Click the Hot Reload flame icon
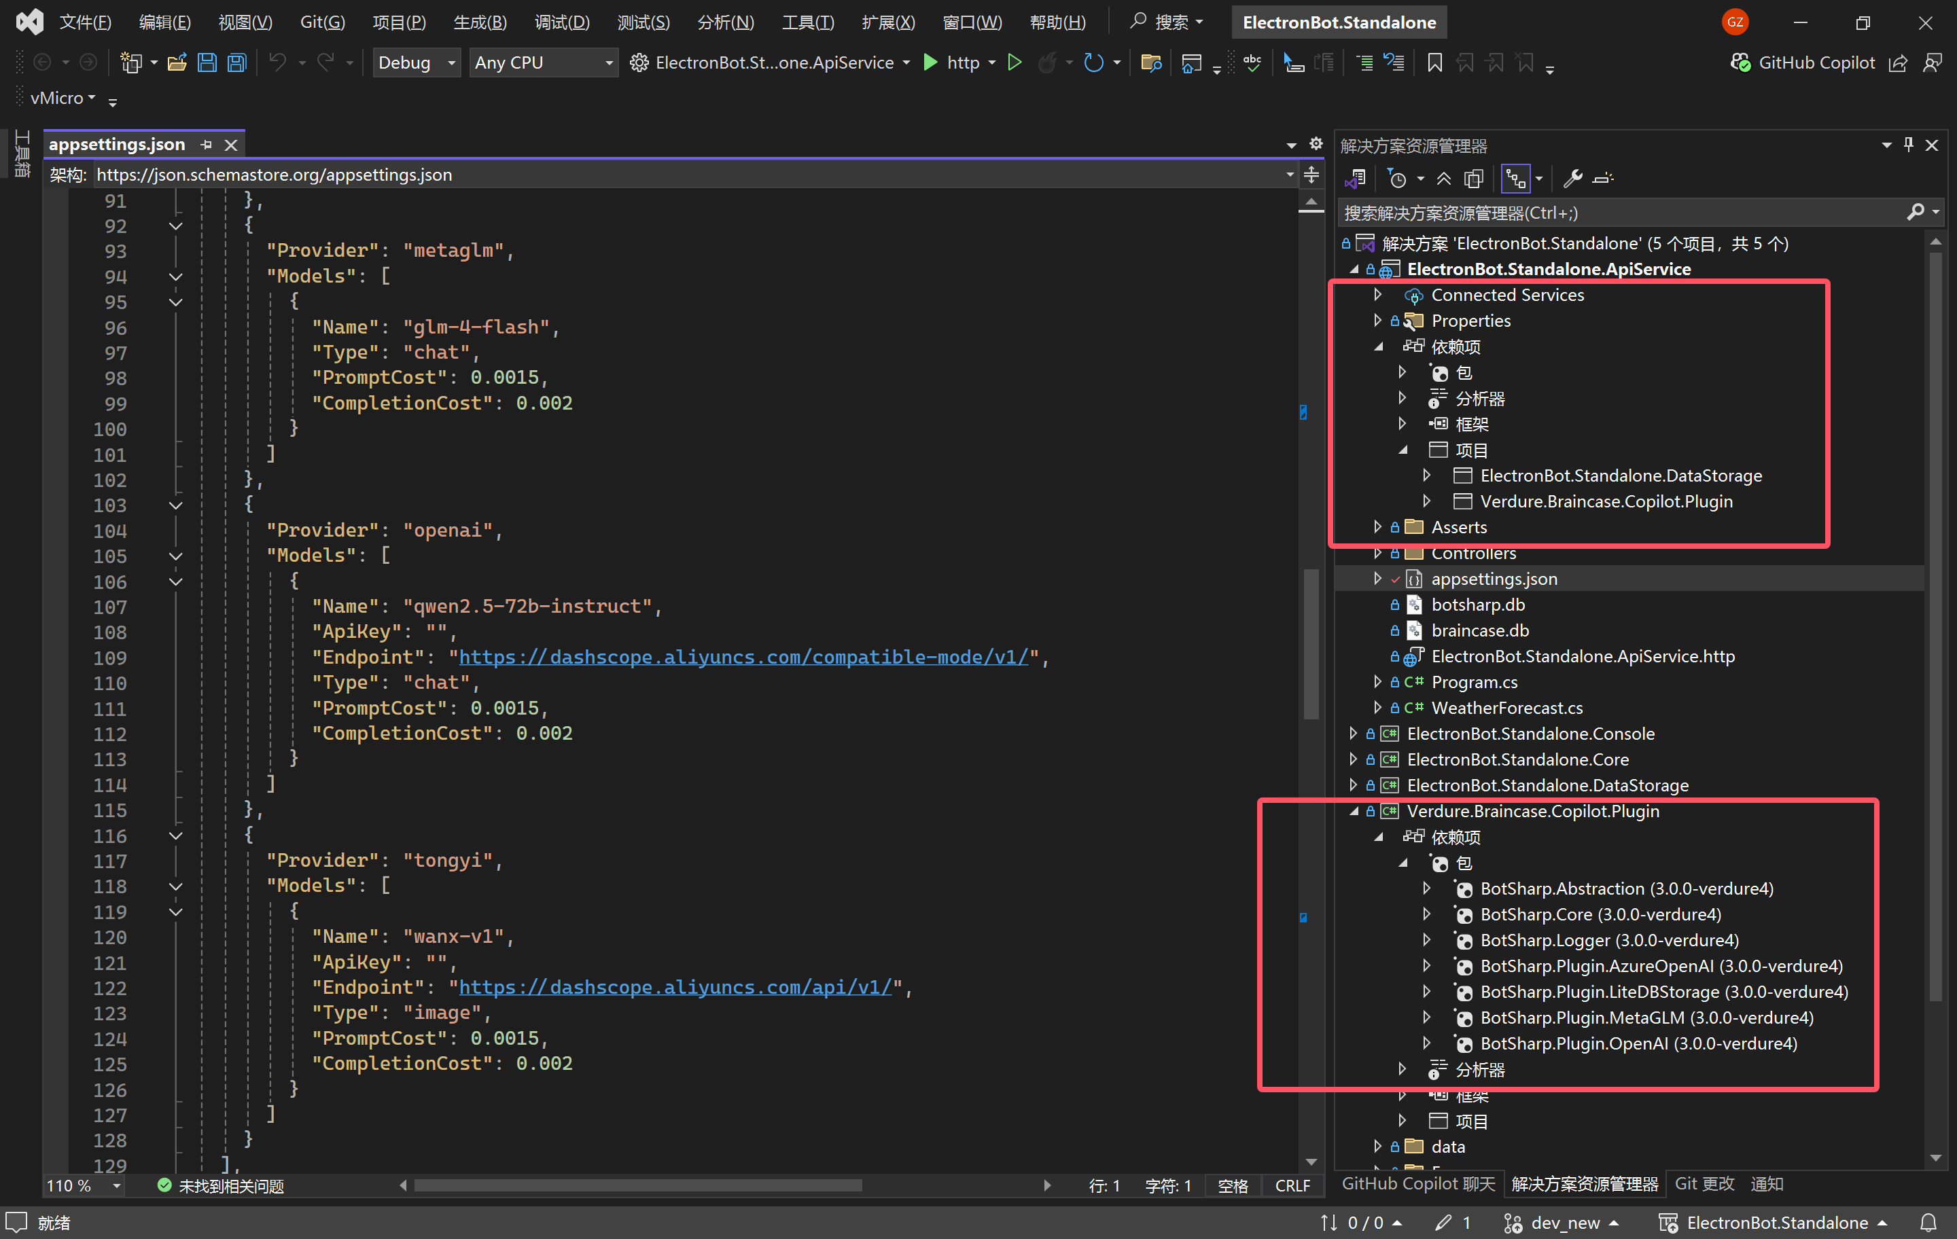 pos(1048,62)
